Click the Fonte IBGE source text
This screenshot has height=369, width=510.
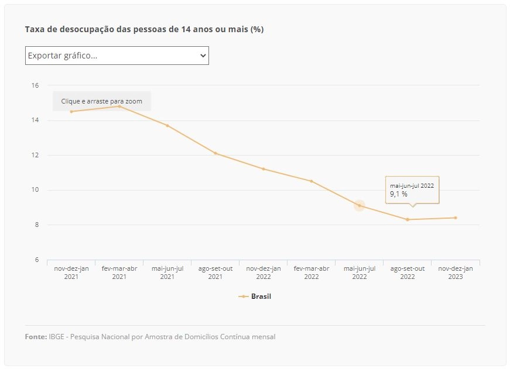click(x=150, y=336)
